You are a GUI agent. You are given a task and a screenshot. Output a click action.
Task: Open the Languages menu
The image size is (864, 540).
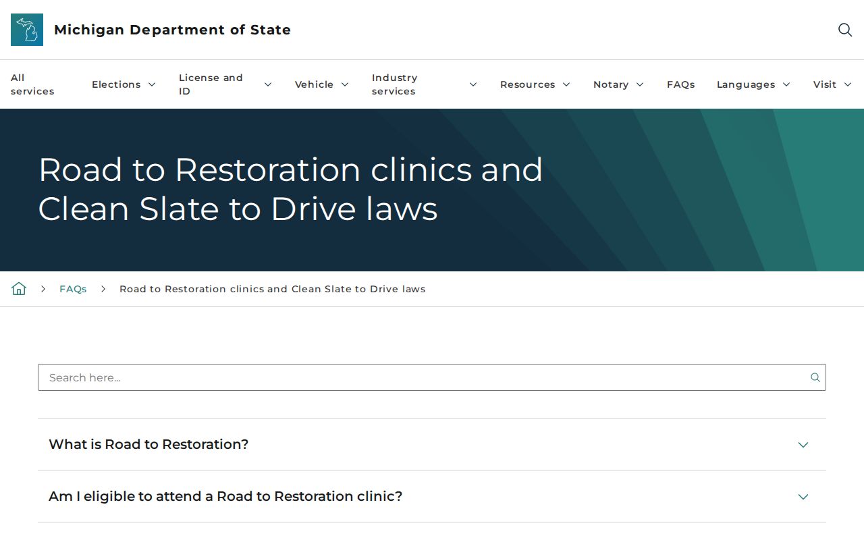point(753,84)
